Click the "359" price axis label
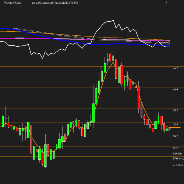Image resolution: width=184 pixels, height=184 pixels. [176, 124]
